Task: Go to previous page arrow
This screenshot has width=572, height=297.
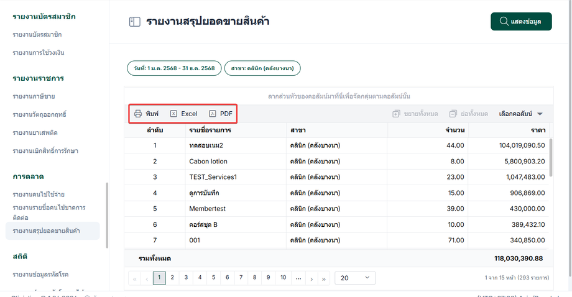Action: click(147, 279)
